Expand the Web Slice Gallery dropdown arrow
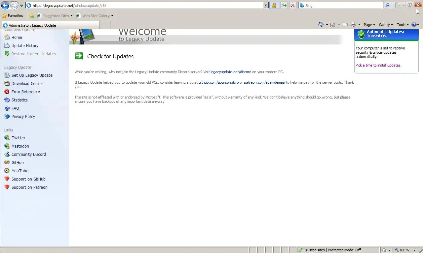The image size is (423, 253). [x=112, y=16]
